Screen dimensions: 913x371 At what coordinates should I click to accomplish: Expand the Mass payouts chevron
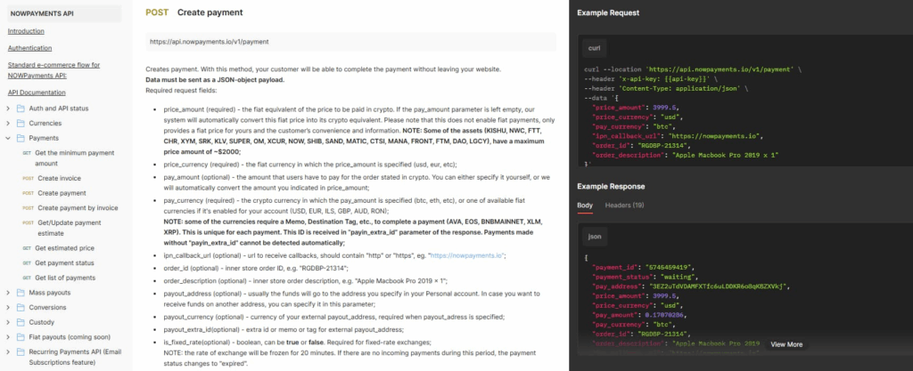[8, 293]
